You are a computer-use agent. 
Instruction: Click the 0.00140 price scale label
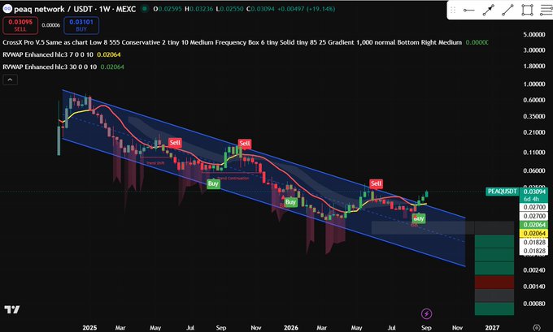[534, 287]
